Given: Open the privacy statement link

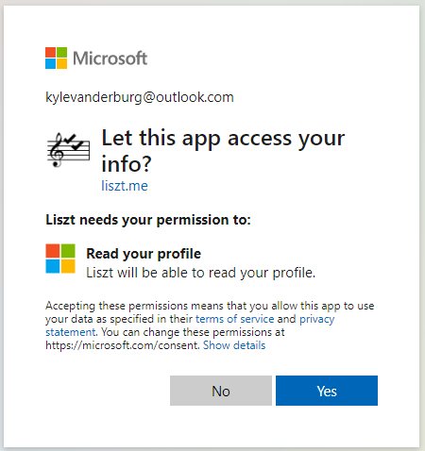Looking at the screenshot, I should click(190, 326).
